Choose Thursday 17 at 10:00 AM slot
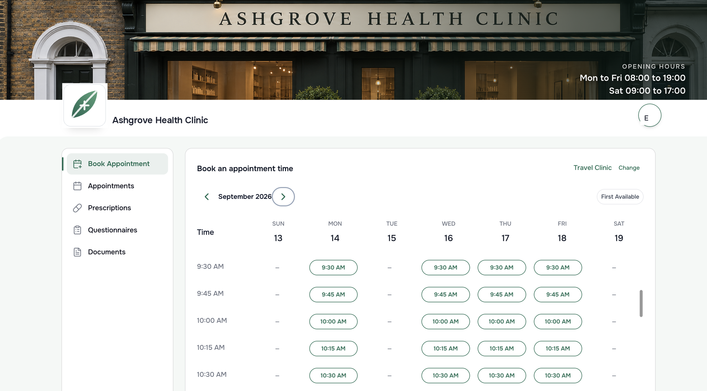Image resolution: width=707 pixels, height=391 pixels. click(502, 322)
